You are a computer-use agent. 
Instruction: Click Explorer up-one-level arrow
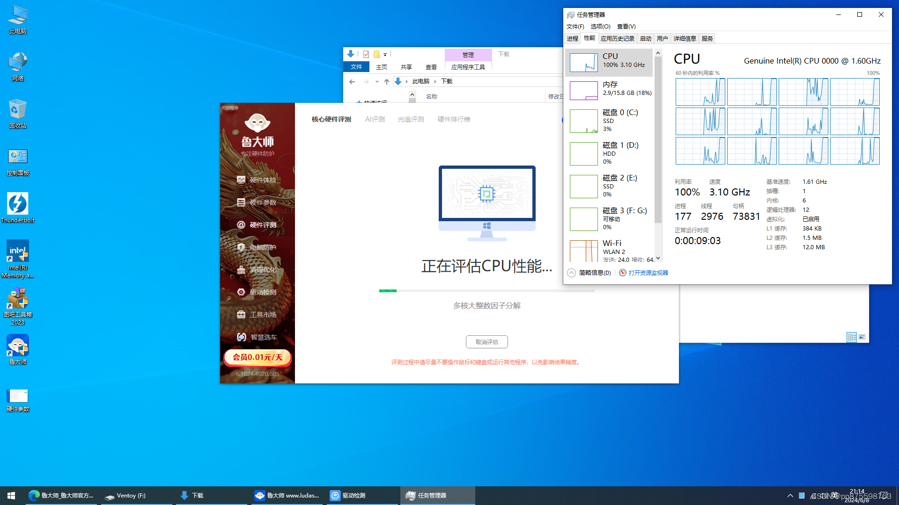click(387, 81)
